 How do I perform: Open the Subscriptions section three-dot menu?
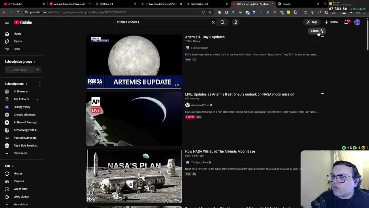(x=40, y=84)
